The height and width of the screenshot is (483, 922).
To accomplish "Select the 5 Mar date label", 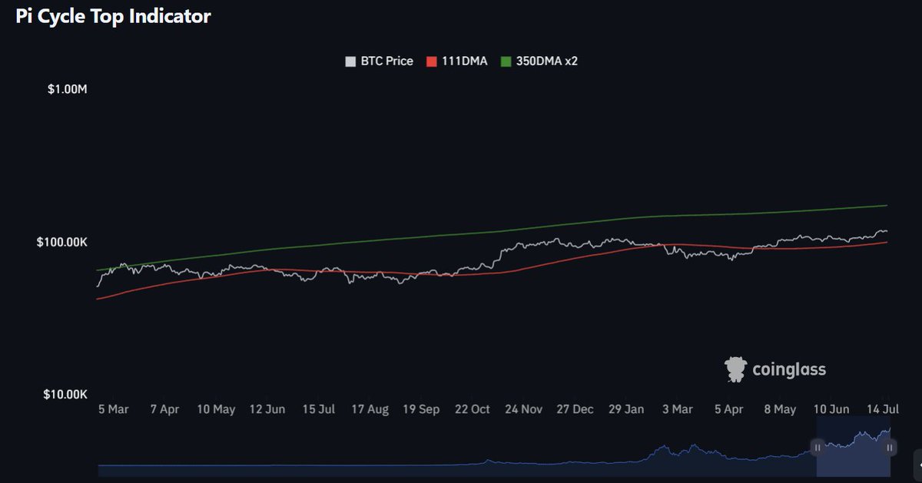I will [113, 409].
